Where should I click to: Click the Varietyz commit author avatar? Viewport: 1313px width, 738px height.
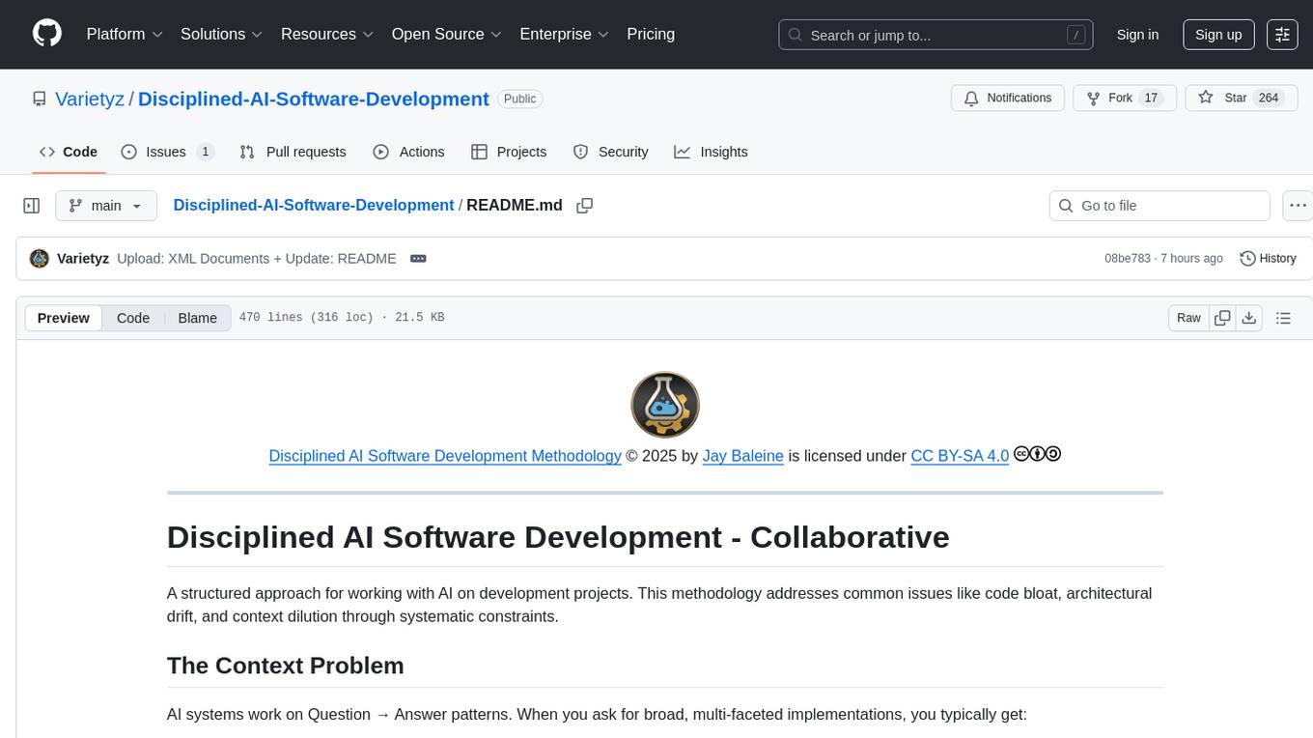[40, 258]
